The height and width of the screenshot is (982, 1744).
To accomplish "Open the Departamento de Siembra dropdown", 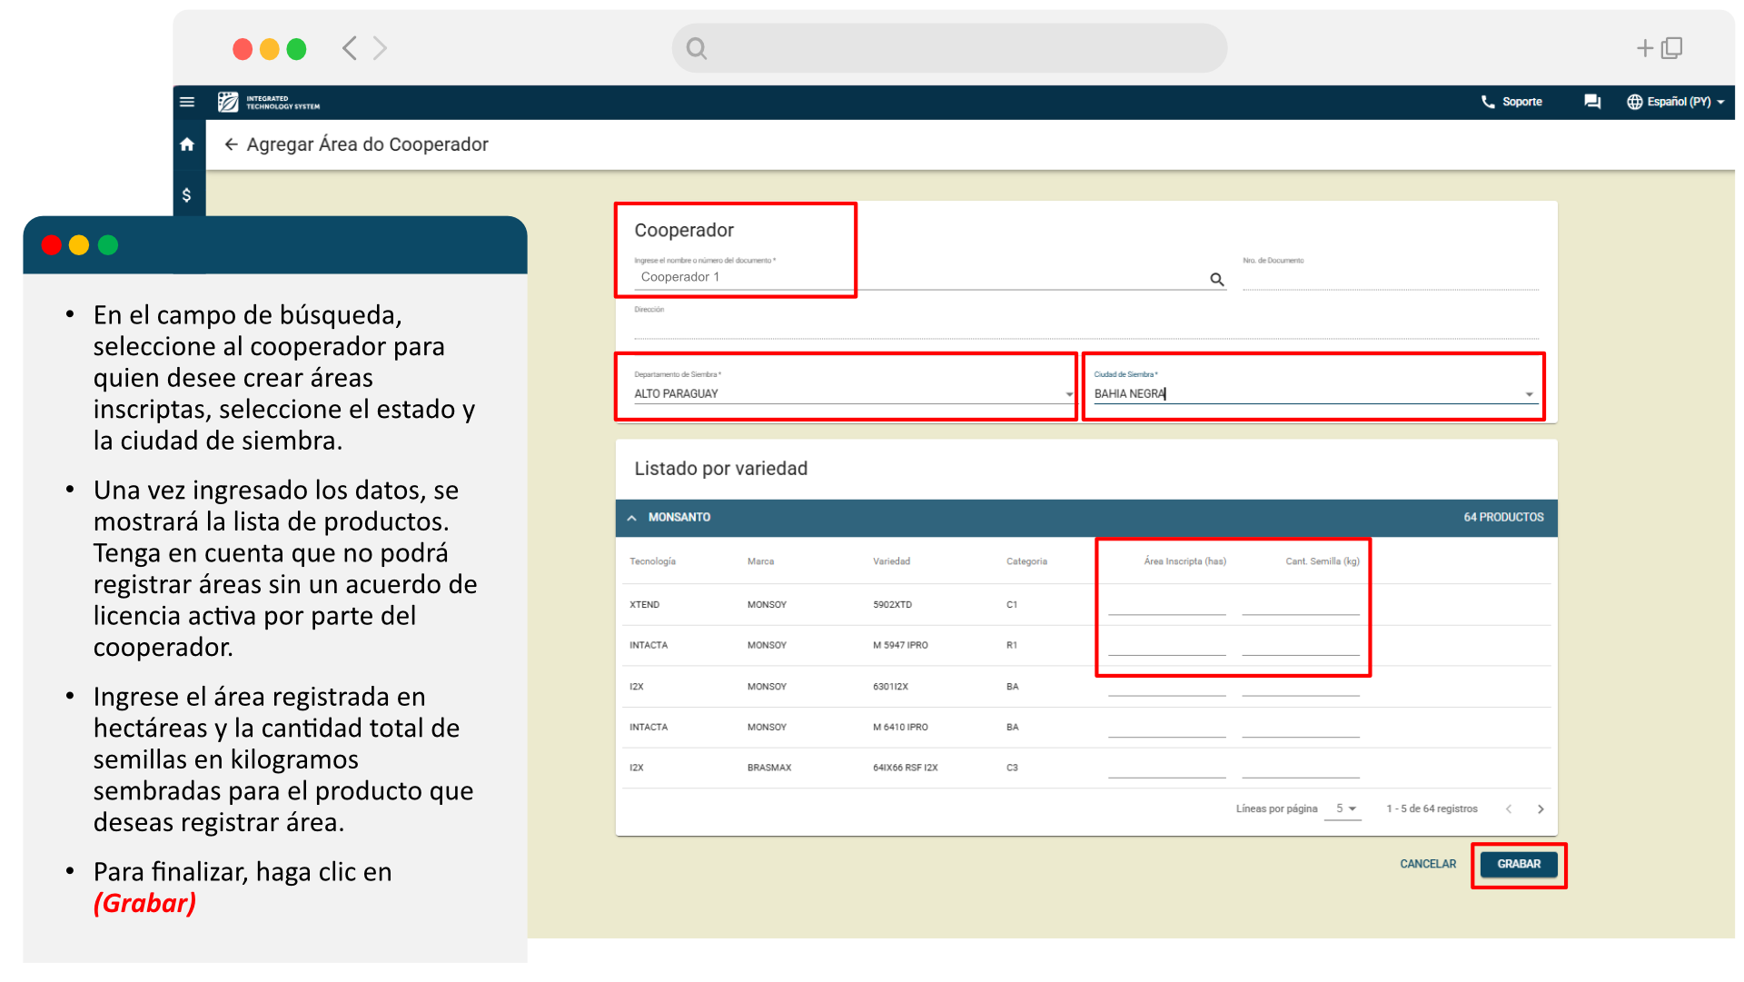I will pos(854,393).
